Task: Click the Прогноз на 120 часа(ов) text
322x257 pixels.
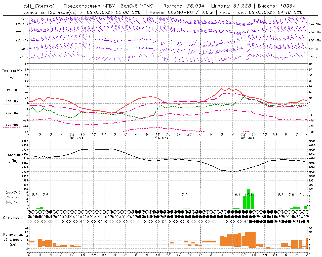Action: point(49,12)
